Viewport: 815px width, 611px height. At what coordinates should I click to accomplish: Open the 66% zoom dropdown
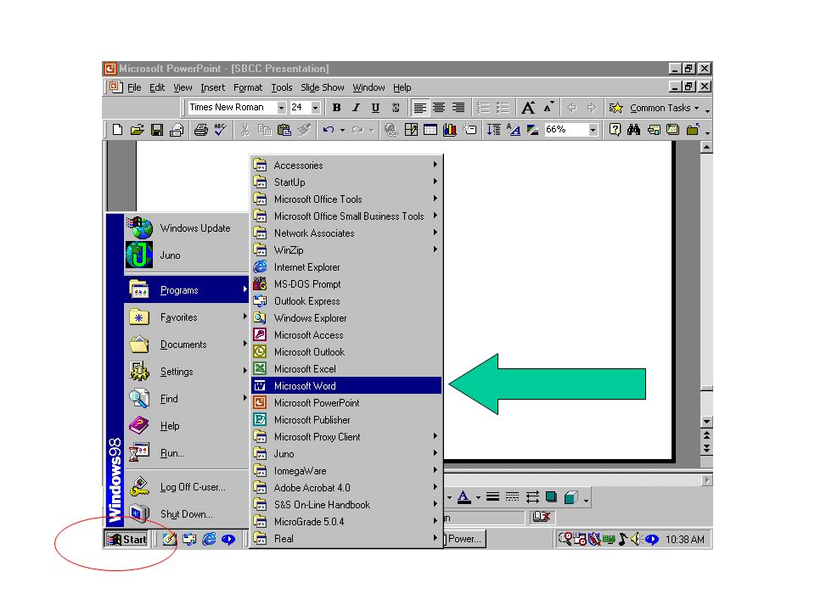pyautogui.click(x=593, y=130)
